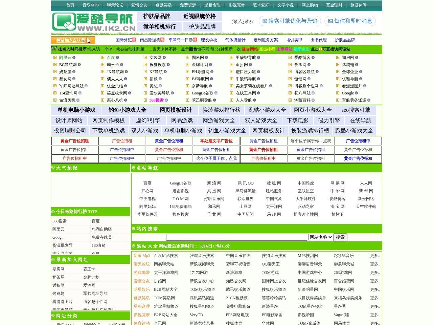Click the round icon after 搜狗搜索
The image size is (433, 325).
(168, 65)
